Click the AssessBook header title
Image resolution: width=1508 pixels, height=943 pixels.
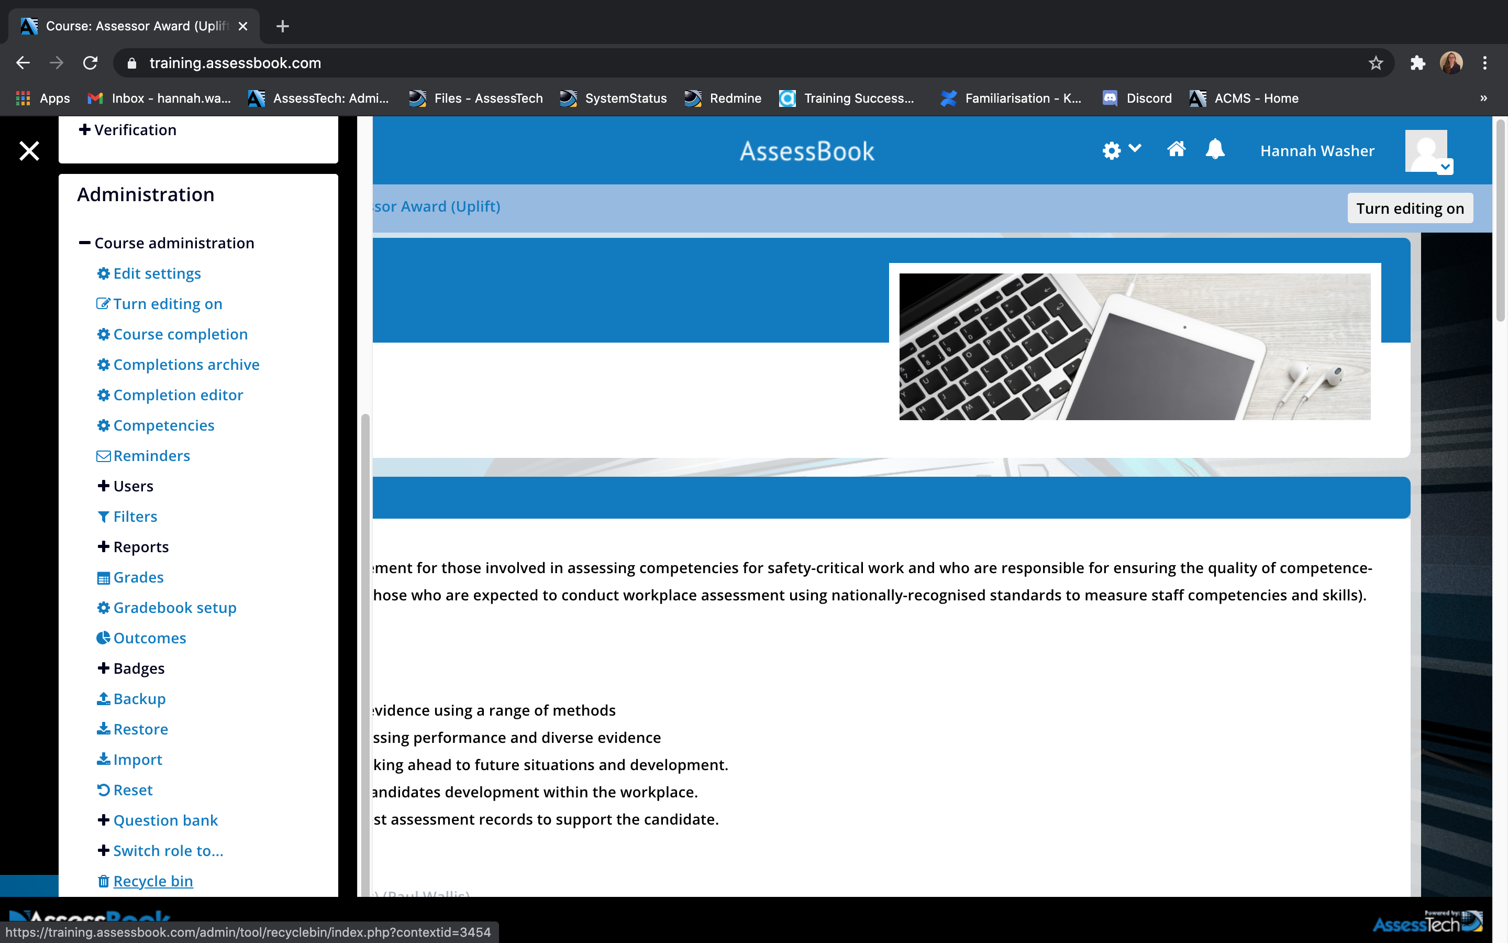(x=807, y=151)
